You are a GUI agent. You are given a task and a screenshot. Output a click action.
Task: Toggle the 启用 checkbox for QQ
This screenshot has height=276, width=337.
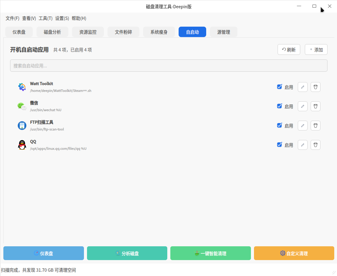pos(279,145)
